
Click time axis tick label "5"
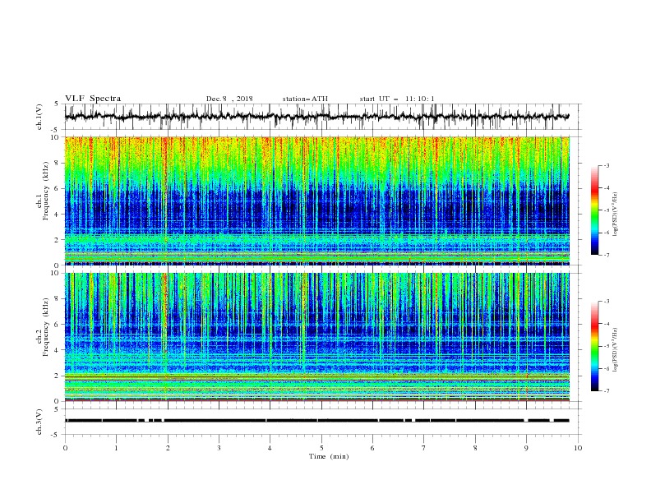321,449
